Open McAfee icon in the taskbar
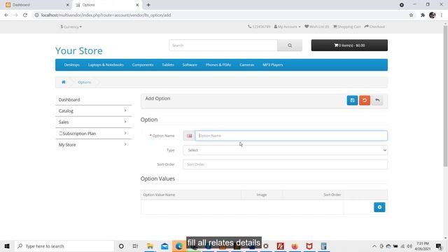This screenshot has height=252, width=448. point(309,246)
